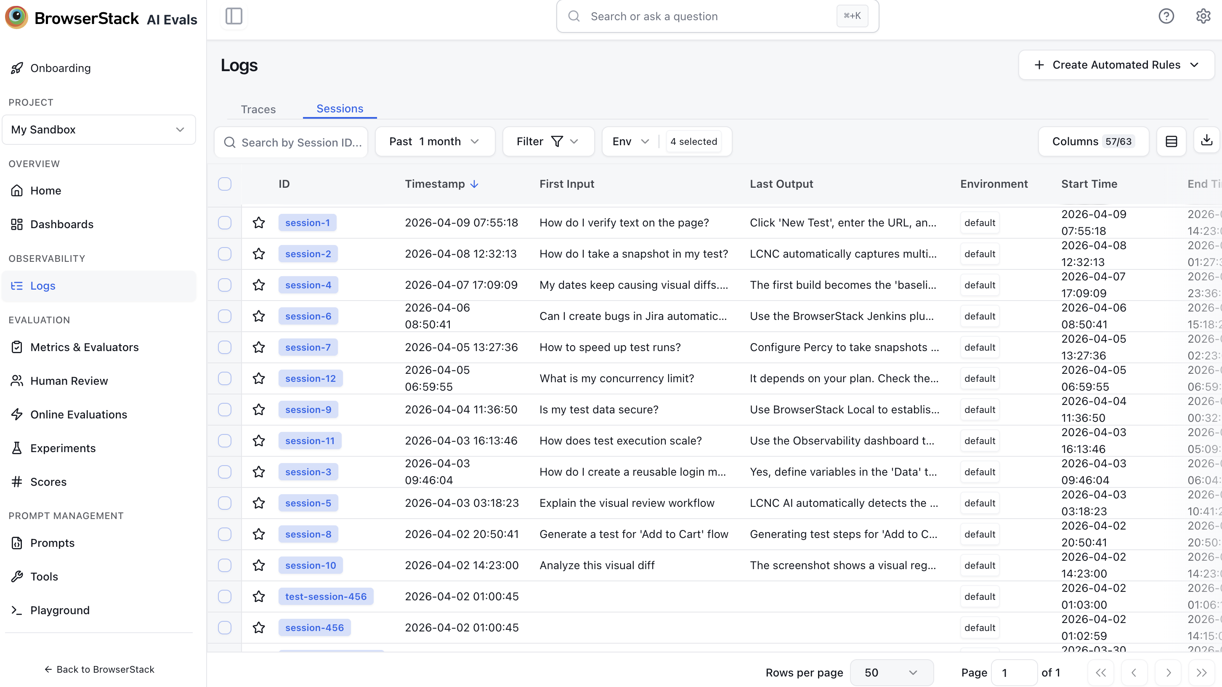Select the Sessions tab
The image size is (1222, 687).
(340, 109)
